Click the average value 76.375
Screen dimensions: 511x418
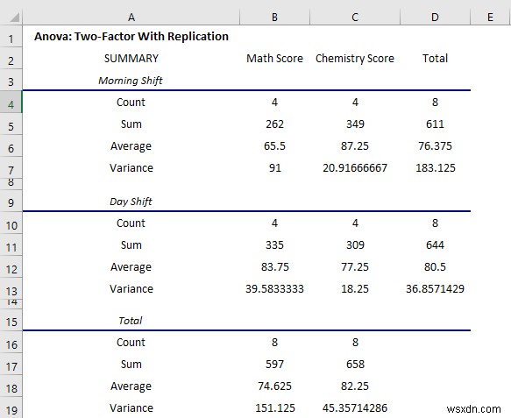tap(435, 146)
